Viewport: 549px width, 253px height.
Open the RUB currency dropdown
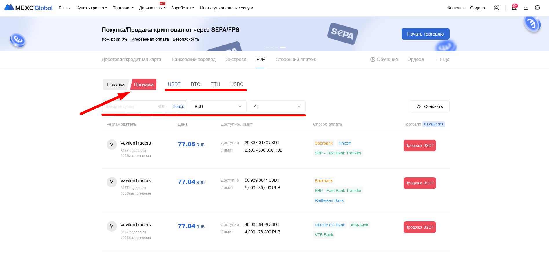(x=219, y=106)
